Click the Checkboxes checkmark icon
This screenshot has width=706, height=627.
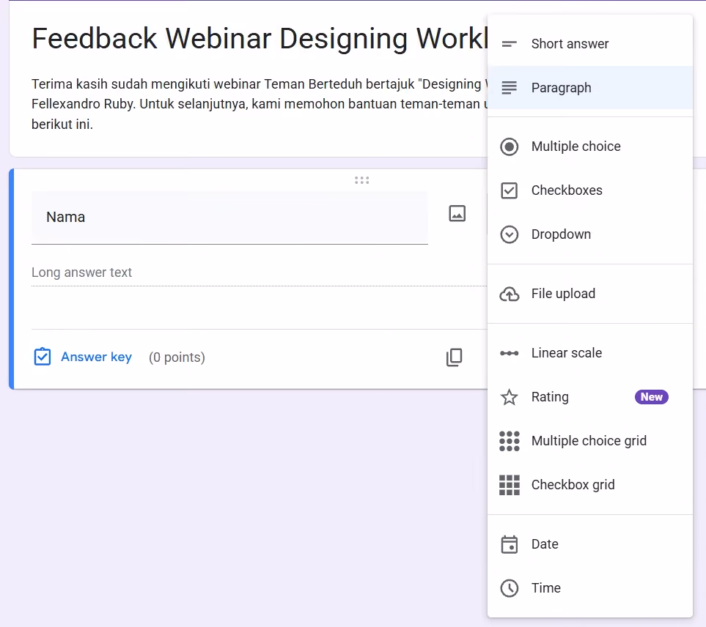coord(510,190)
